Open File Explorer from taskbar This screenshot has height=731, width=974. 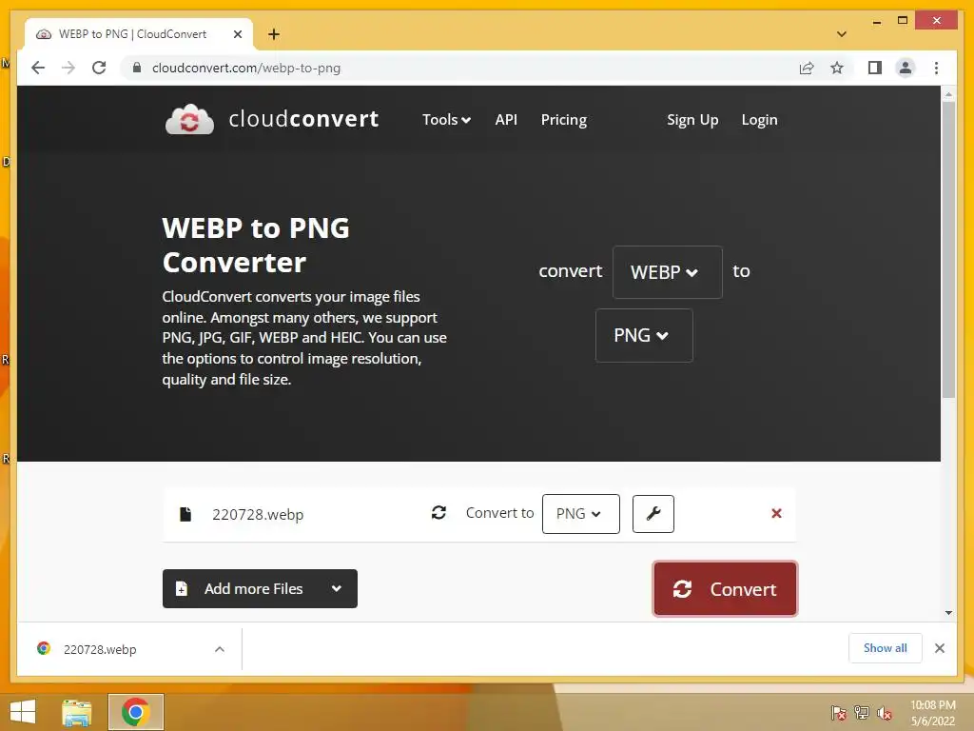pyautogui.click(x=77, y=712)
